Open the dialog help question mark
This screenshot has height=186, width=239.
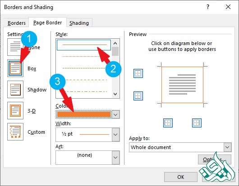point(208,7)
